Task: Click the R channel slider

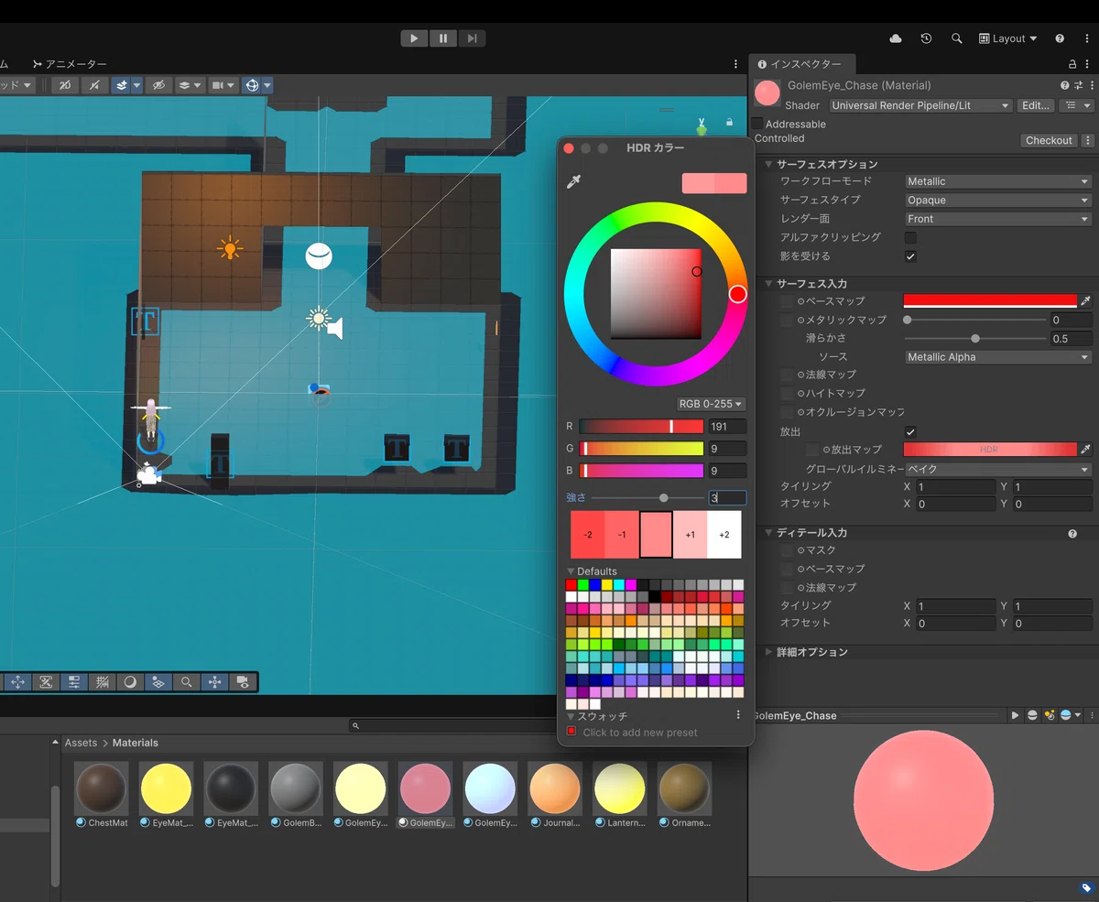Action: click(x=641, y=427)
